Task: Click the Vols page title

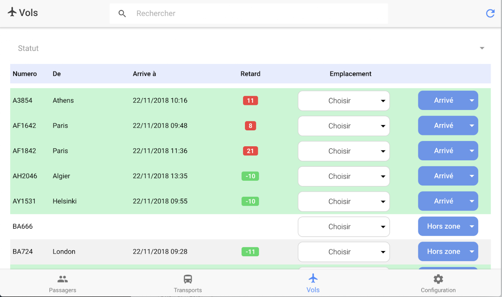Action: tap(29, 13)
